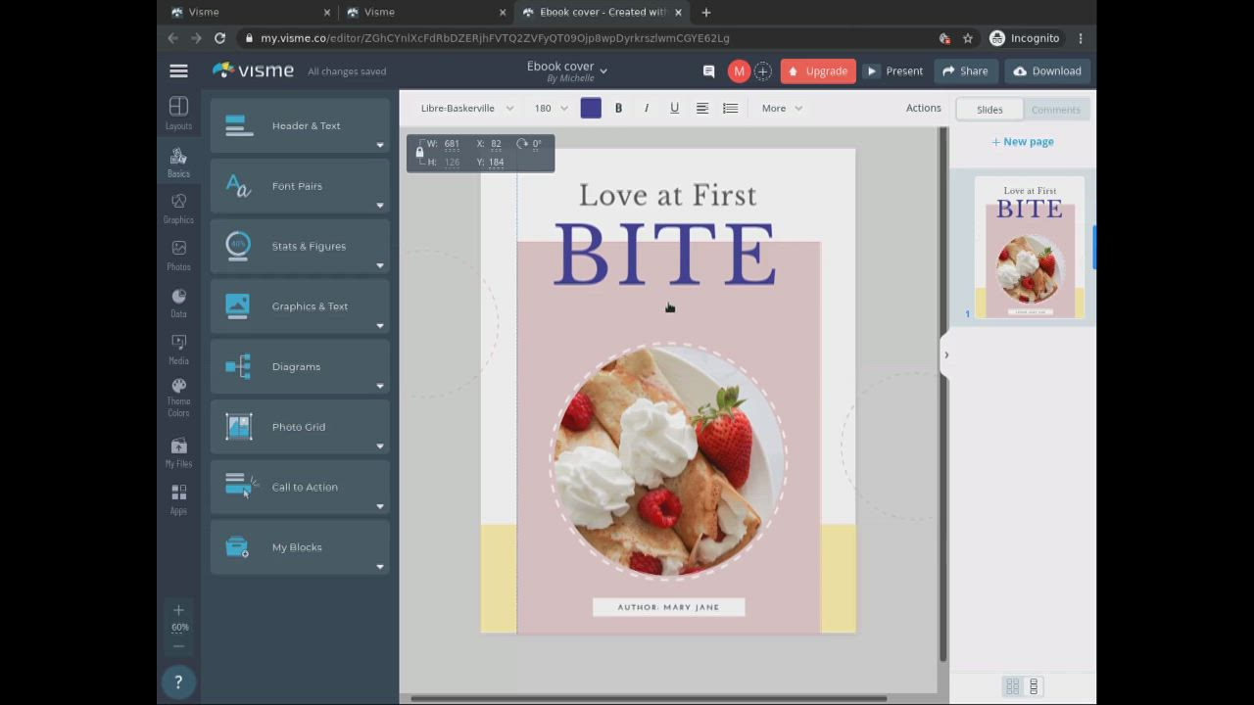Viewport: 1254px width, 705px height.
Task: Open the Data sidebar section
Action: pos(178,303)
